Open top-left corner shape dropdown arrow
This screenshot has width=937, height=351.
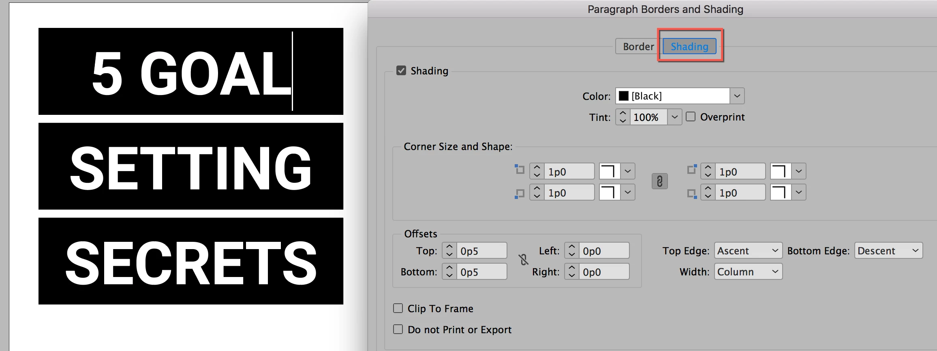point(628,171)
